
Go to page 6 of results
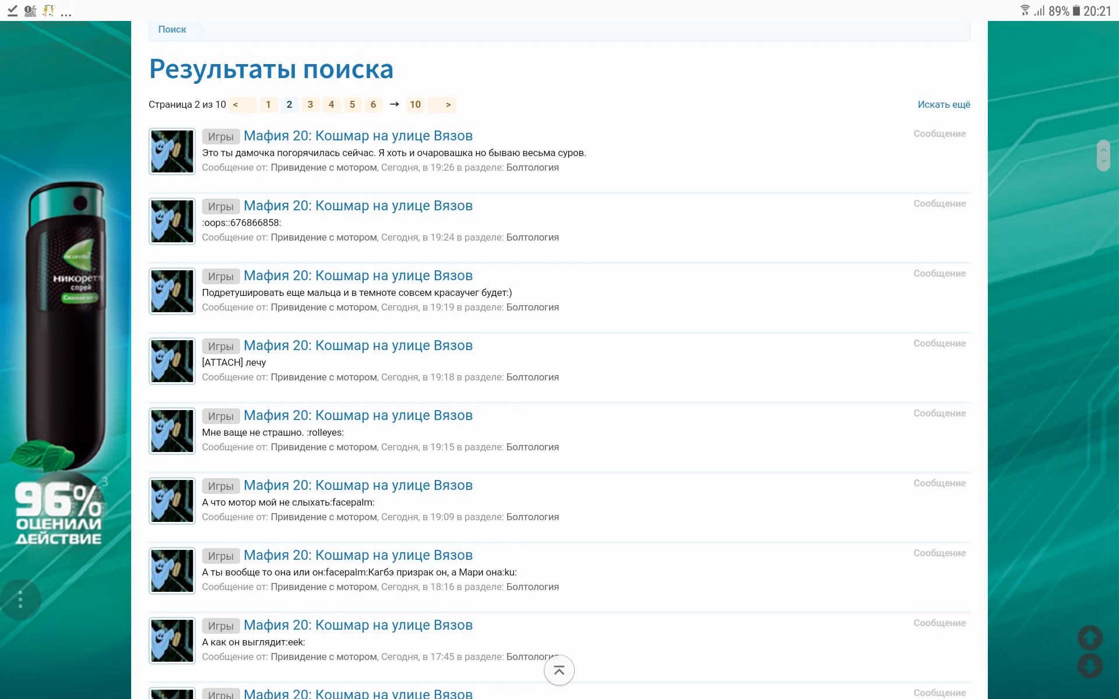tap(373, 105)
